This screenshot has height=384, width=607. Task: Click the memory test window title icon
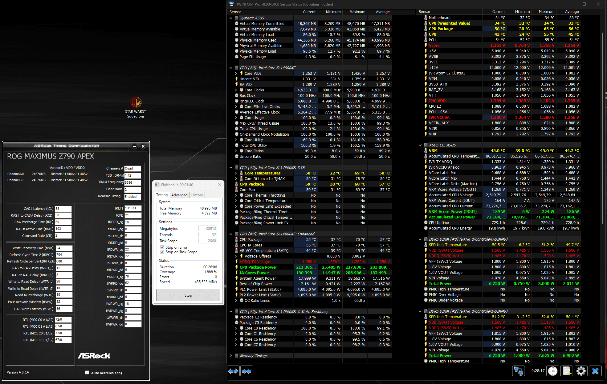tap(157, 185)
